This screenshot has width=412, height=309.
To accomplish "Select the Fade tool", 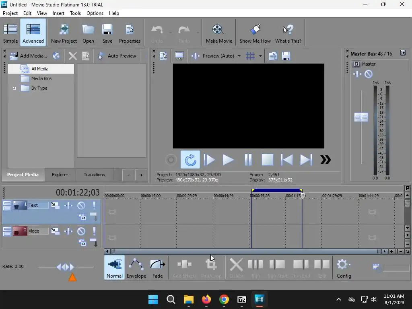I will click(157, 268).
